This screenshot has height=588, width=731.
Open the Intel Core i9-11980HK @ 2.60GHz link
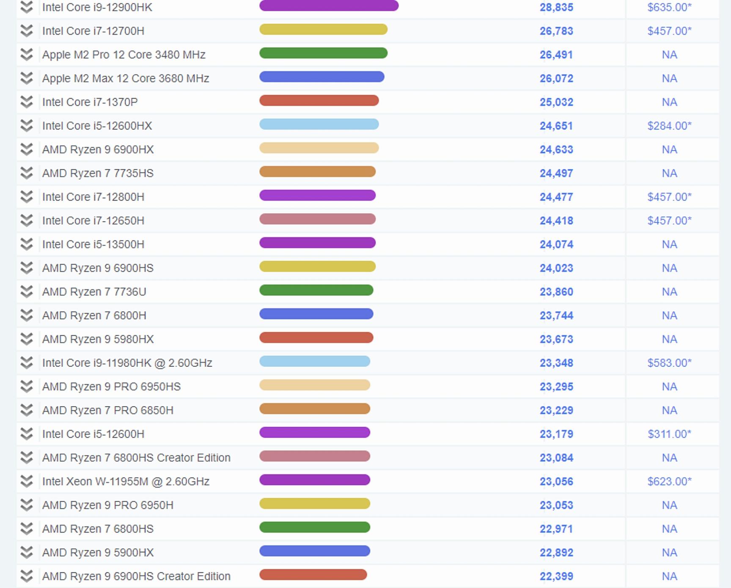click(127, 363)
